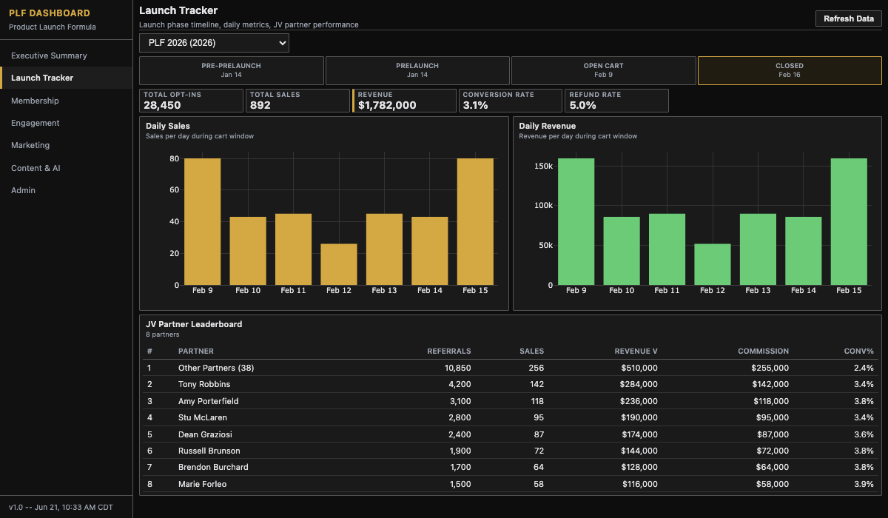Open Content & AI section
The width and height of the screenshot is (888, 518).
pos(67,168)
